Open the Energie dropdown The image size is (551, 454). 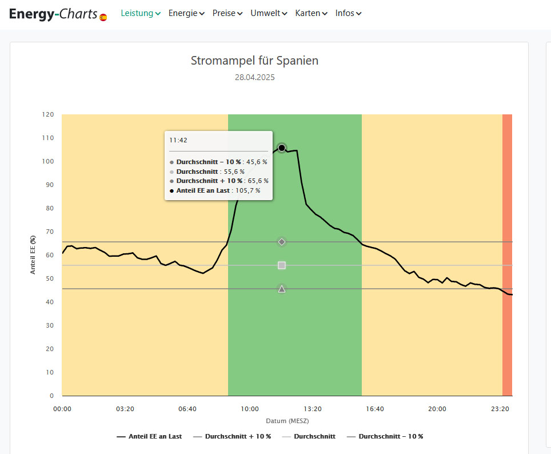[x=186, y=13]
